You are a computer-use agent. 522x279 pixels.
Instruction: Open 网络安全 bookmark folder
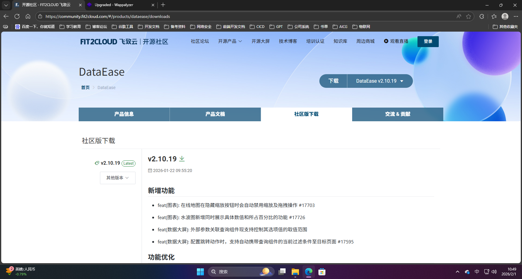pyautogui.click(x=201, y=27)
